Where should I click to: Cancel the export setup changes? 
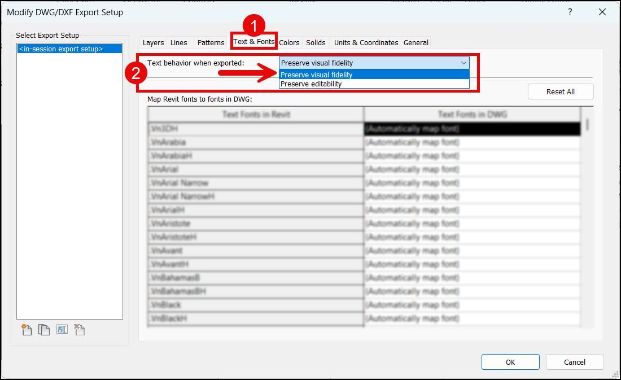(575, 362)
